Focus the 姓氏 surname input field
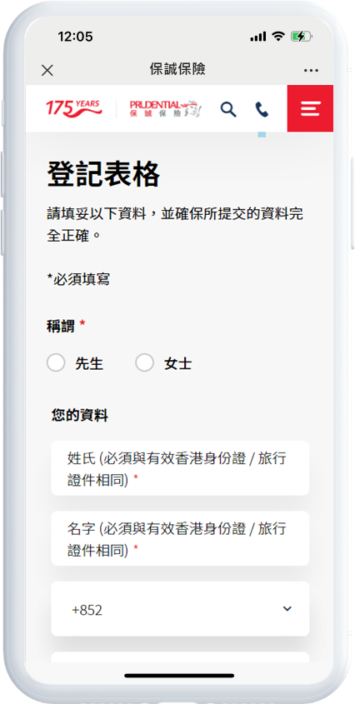The width and height of the screenshot is (355, 704). 180,468
